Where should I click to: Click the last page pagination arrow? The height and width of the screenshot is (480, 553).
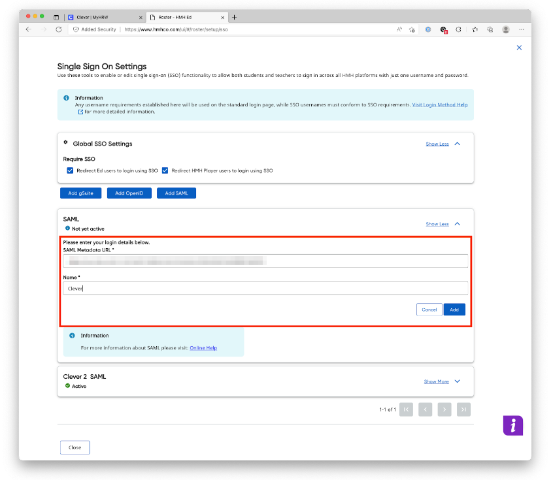[463, 409]
